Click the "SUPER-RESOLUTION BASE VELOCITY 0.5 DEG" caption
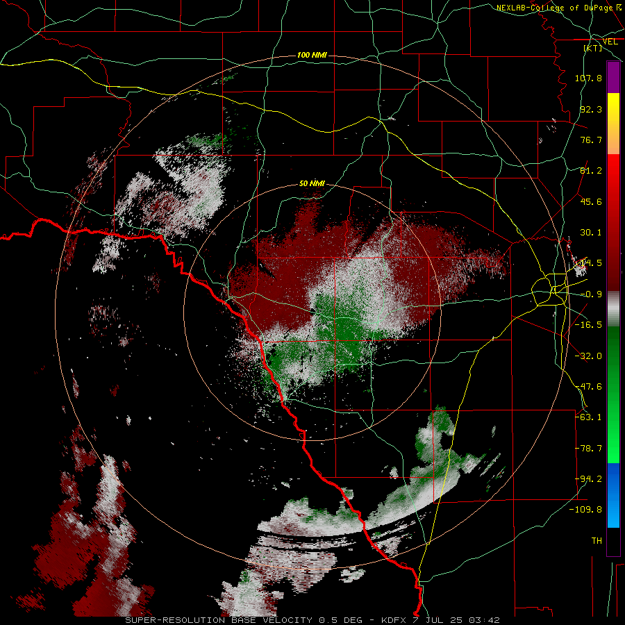The height and width of the screenshot is (625, 625). [244, 620]
